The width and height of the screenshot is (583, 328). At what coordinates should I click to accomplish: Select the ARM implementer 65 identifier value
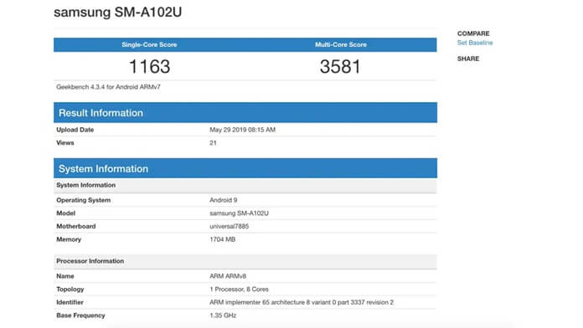click(302, 302)
